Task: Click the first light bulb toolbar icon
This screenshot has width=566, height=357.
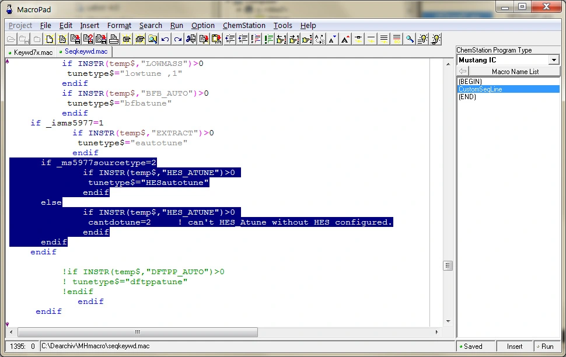Action: (x=422, y=39)
